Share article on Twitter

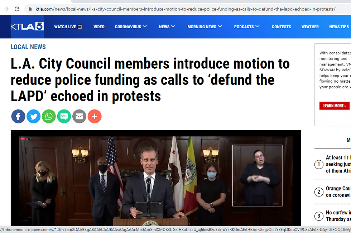(x=34, y=116)
